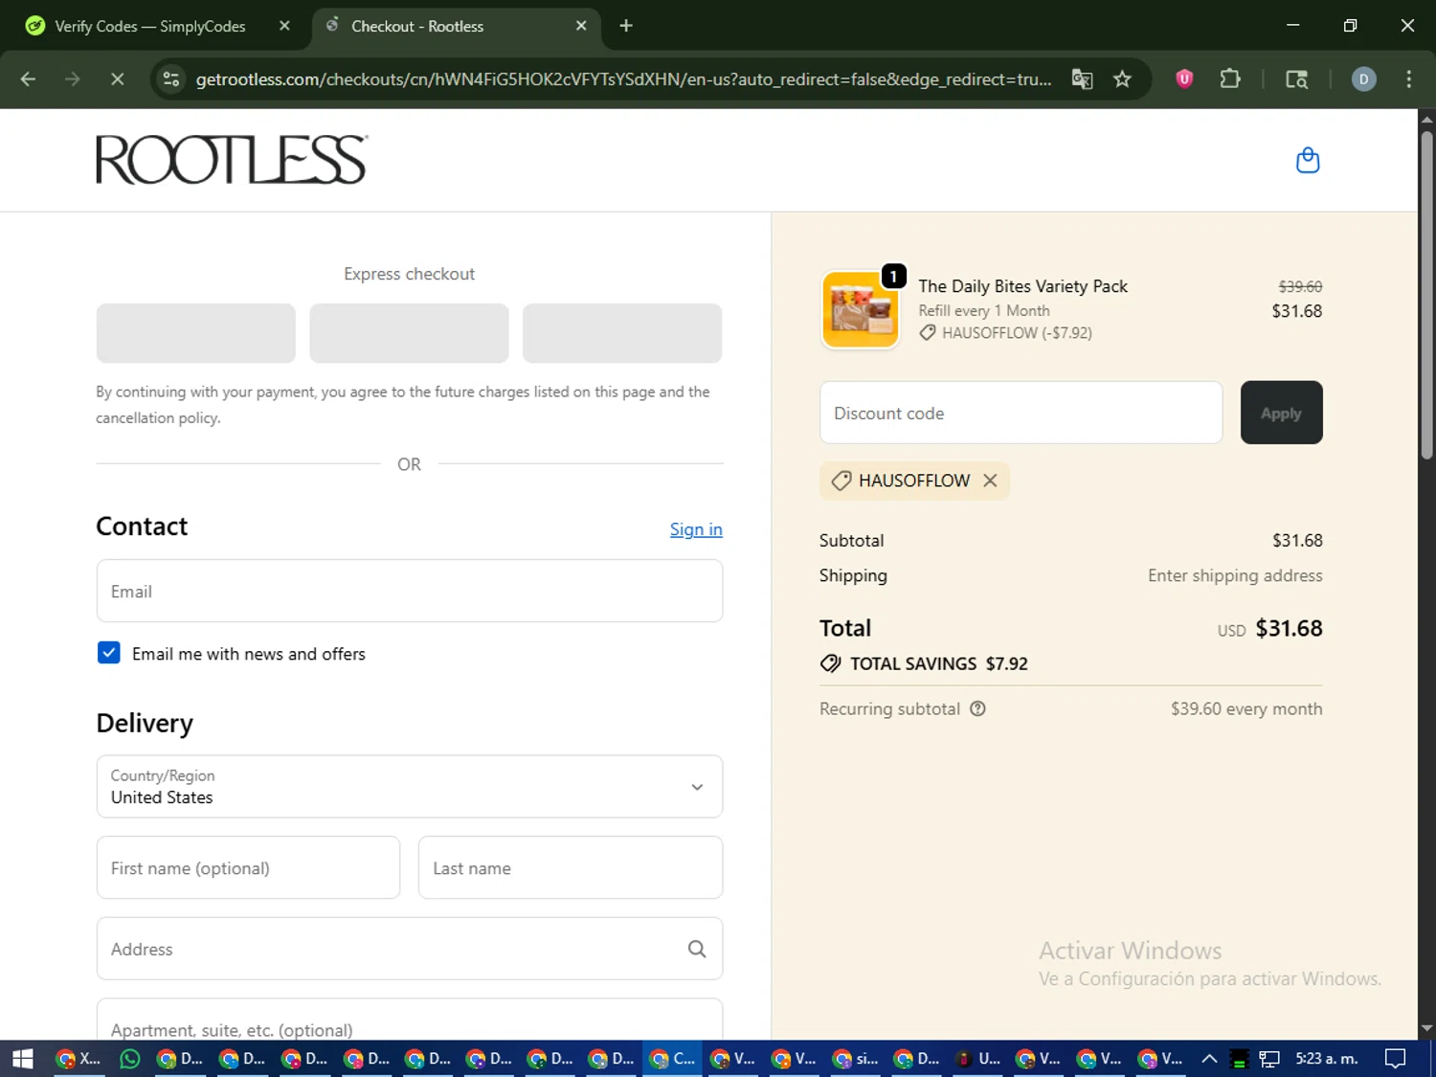Expand the Country/Region dropdown

tap(410, 787)
